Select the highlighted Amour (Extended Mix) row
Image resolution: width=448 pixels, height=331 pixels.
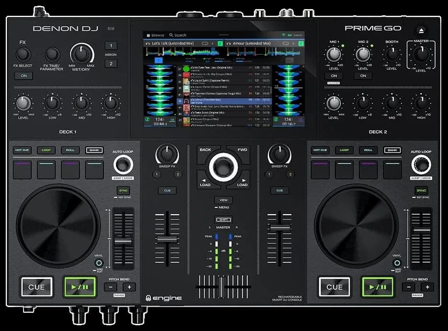click(223, 101)
